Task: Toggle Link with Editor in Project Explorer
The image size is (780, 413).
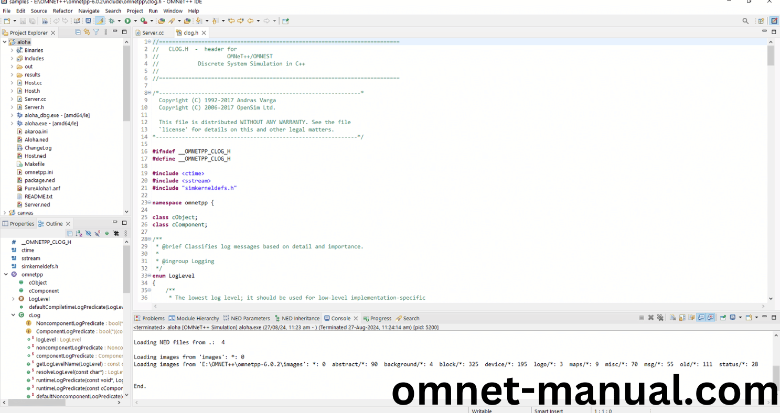Action: [87, 32]
